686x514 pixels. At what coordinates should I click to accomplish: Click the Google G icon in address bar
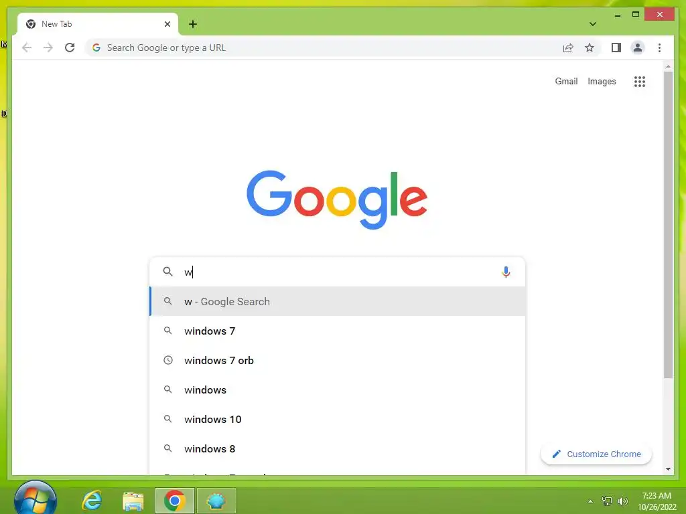[x=96, y=48]
